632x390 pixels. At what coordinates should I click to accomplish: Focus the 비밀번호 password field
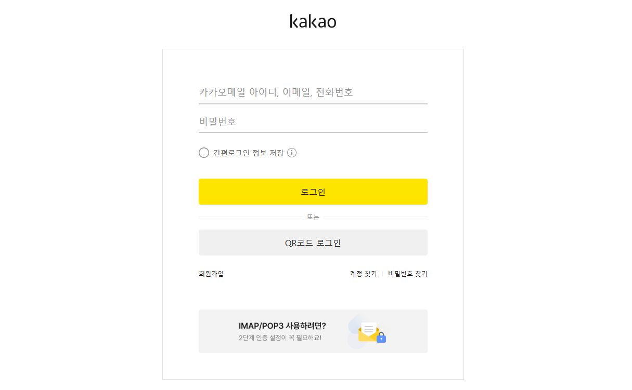click(313, 122)
